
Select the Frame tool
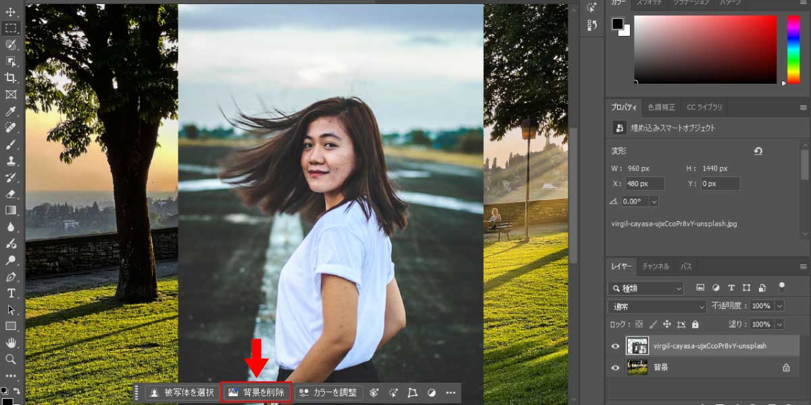point(11,95)
